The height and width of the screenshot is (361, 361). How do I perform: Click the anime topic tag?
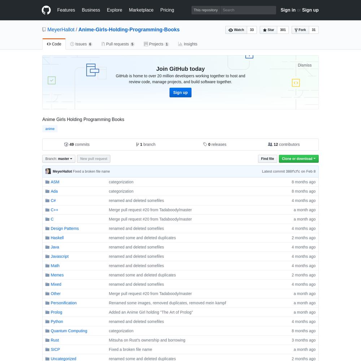pyautogui.click(x=50, y=129)
